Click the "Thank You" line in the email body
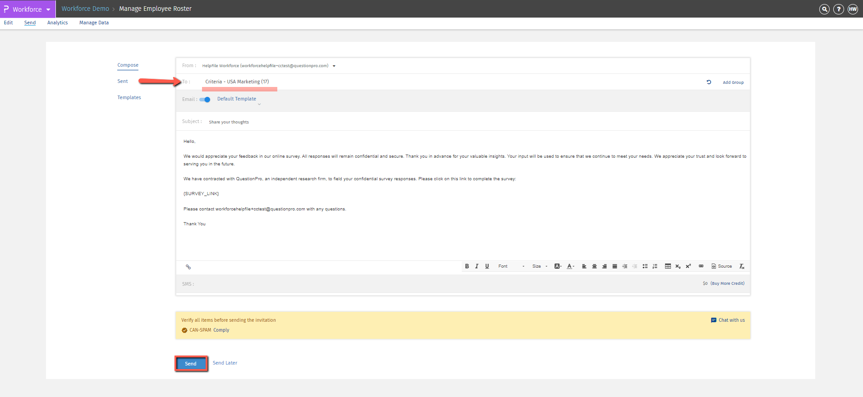Image resolution: width=863 pixels, height=397 pixels. 194,224
